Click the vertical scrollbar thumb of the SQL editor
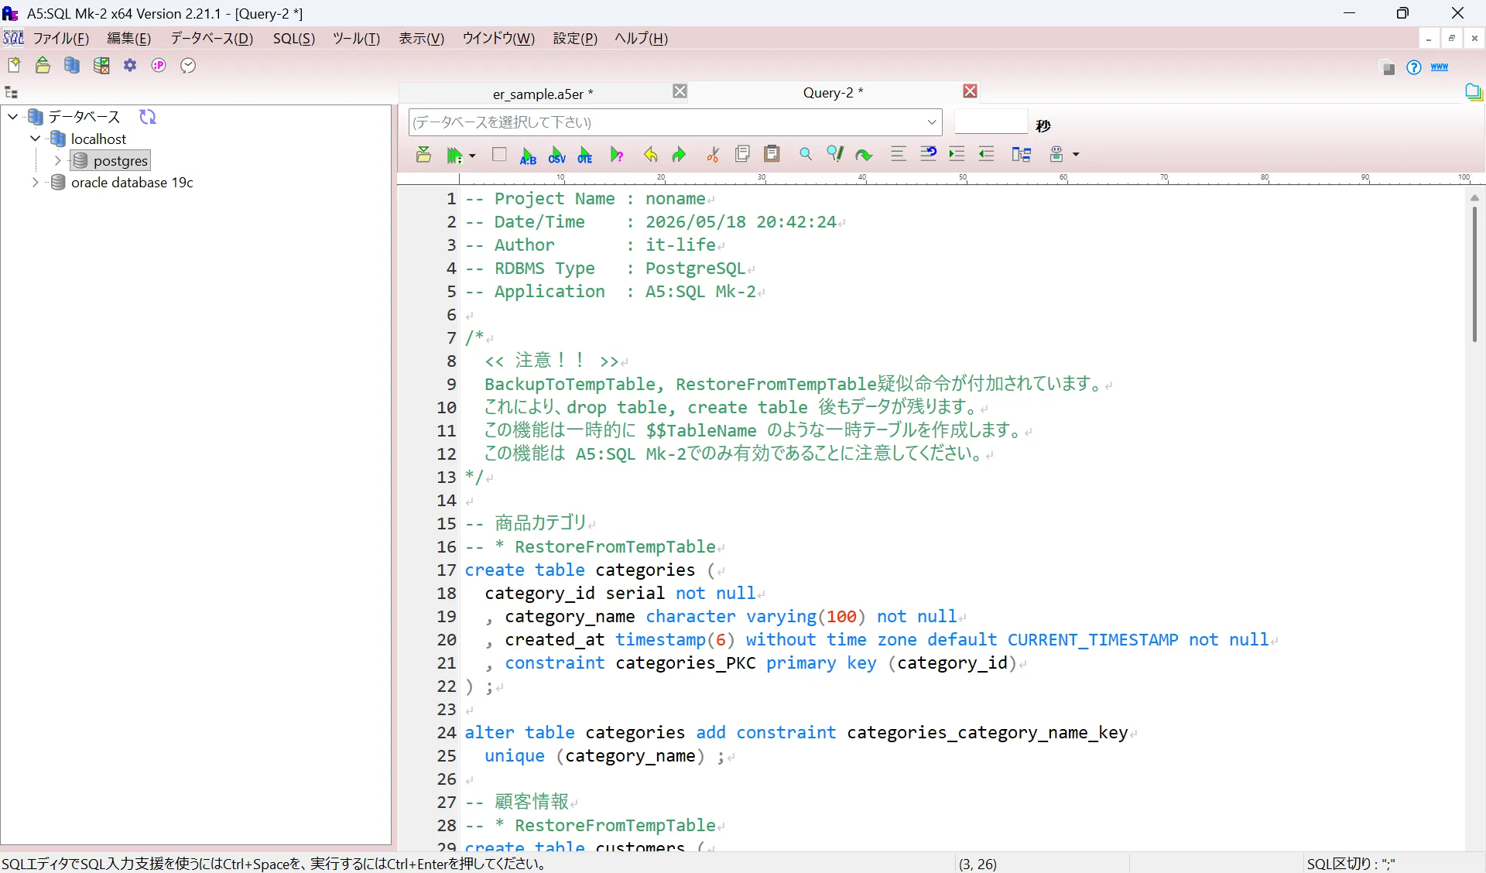Screen dimensions: 1486x873 pyautogui.click(x=1474, y=273)
